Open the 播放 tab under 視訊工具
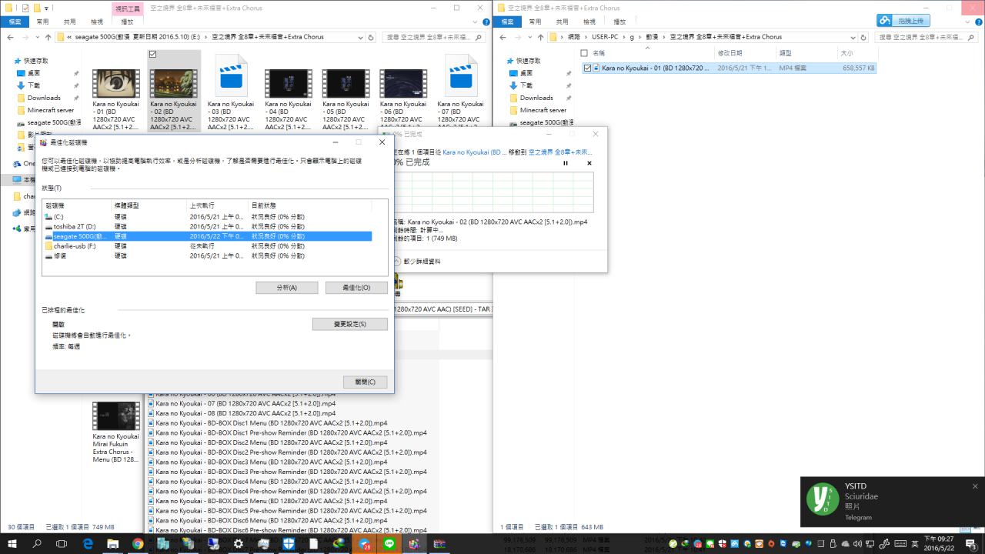Image resolution: width=985 pixels, height=554 pixels. pos(127,22)
